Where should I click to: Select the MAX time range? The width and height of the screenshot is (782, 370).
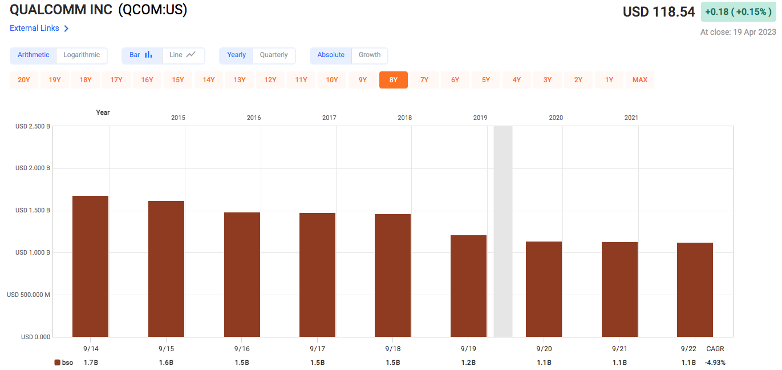click(x=640, y=80)
